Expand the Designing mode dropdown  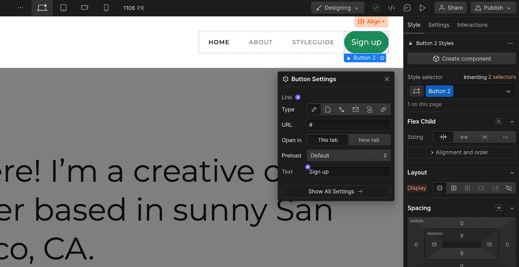(x=338, y=8)
